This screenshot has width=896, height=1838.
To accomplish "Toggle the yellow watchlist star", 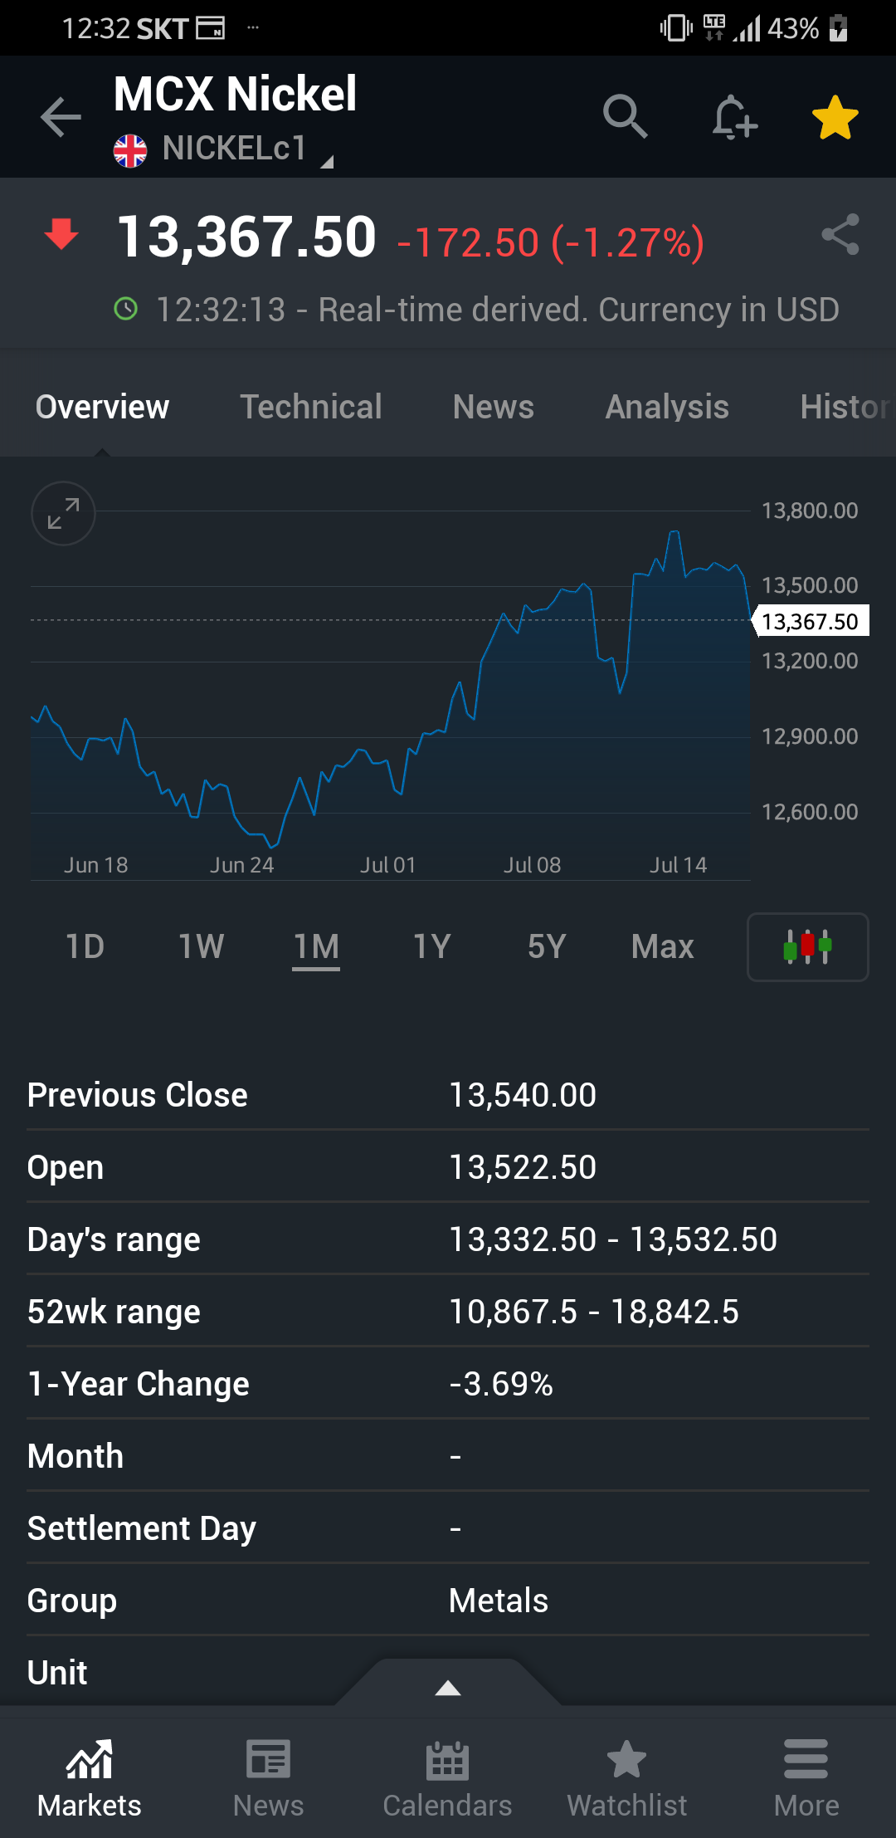I will [x=835, y=117].
